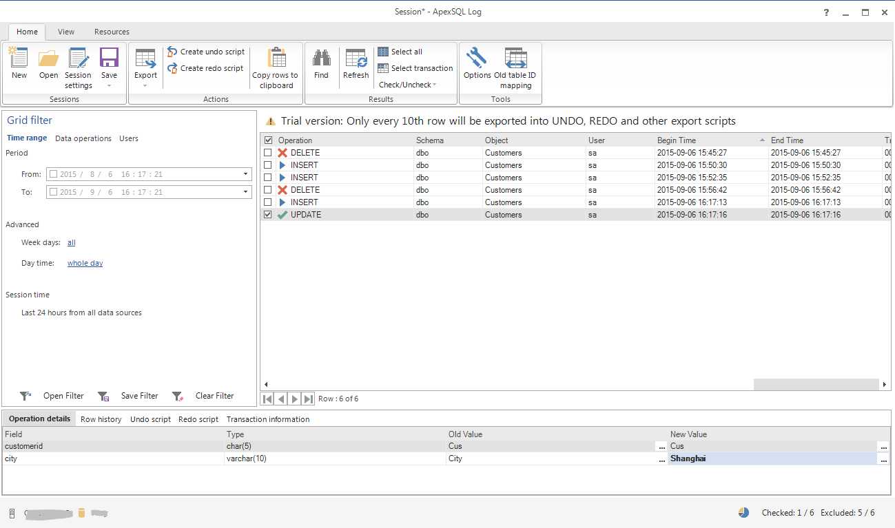The image size is (895, 528).
Task: Click the New session icon
Action: [x=19, y=58]
